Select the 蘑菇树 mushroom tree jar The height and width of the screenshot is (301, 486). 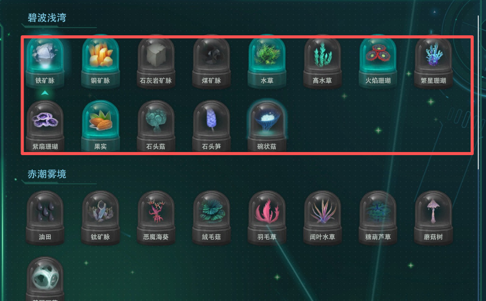click(x=433, y=218)
